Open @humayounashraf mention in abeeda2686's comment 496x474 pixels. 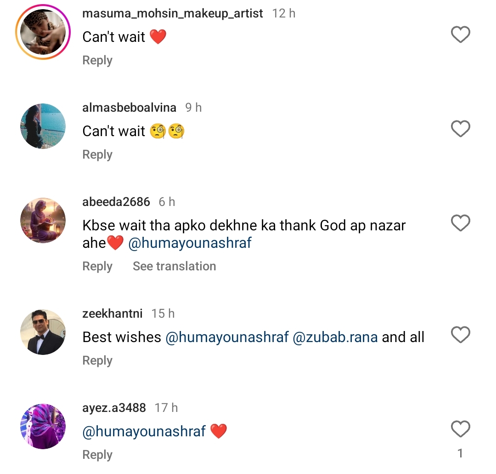point(190,243)
